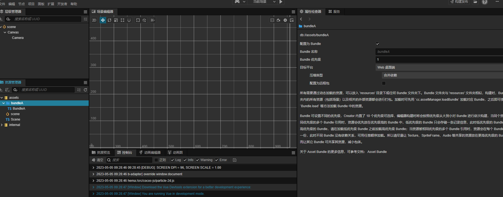503x197 pixels.
Task: Open the 节点 menu
Action: coord(22,4)
